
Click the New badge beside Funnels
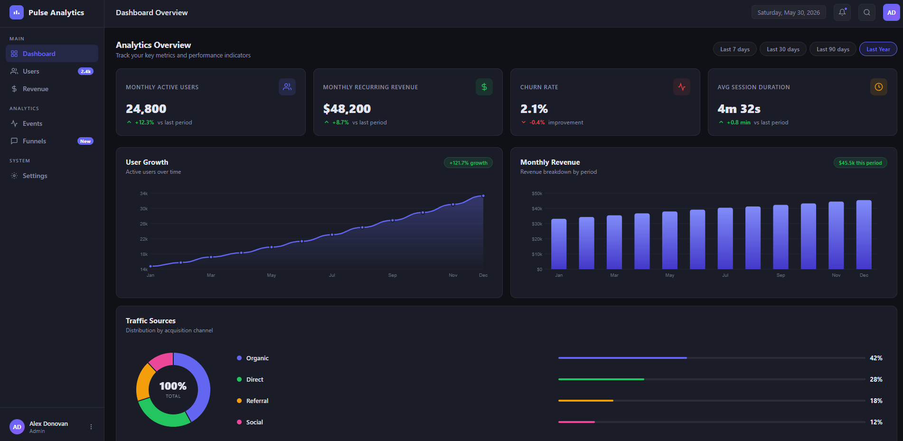(x=85, y=141)
